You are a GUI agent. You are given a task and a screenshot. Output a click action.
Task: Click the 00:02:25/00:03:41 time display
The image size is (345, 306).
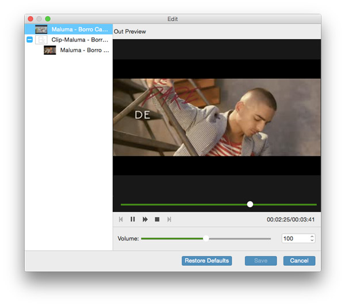pos(290,220)
